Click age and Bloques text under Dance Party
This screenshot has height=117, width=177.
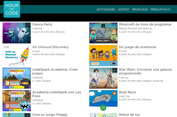coord(49,32)
